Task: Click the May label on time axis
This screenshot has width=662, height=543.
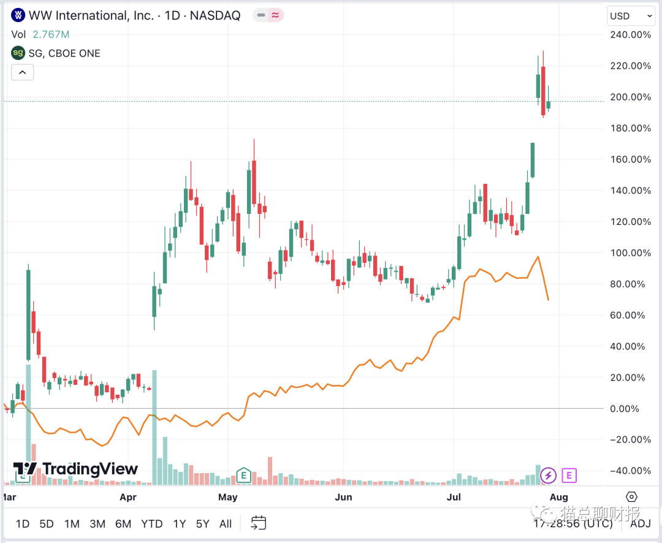Action: 227,497
